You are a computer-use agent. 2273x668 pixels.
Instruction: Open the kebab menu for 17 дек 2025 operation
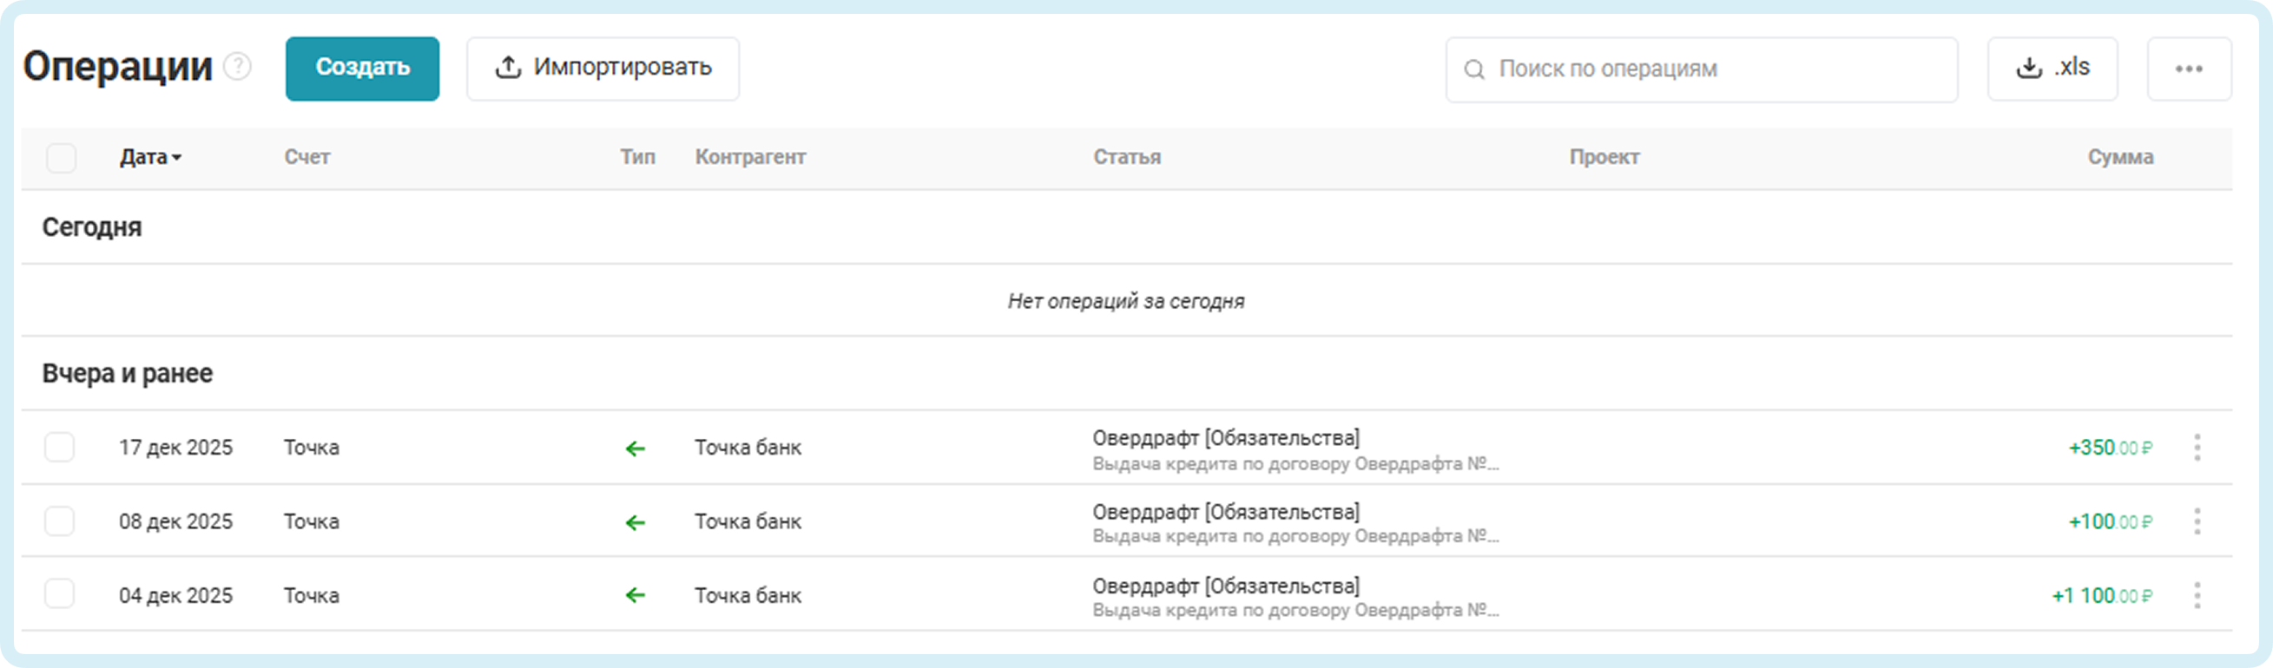pyautogui.click(x=2197, y=448)
